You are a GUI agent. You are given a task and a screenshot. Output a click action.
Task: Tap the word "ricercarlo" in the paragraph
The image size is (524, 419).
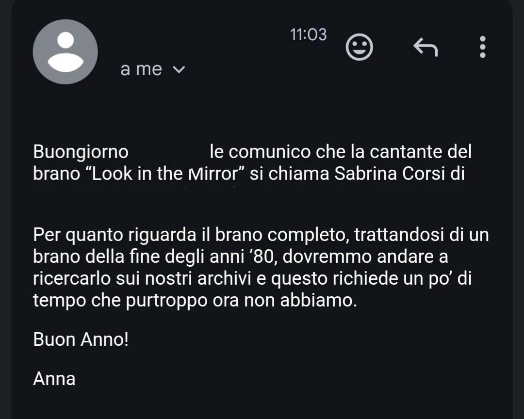[x=72, y=278]
